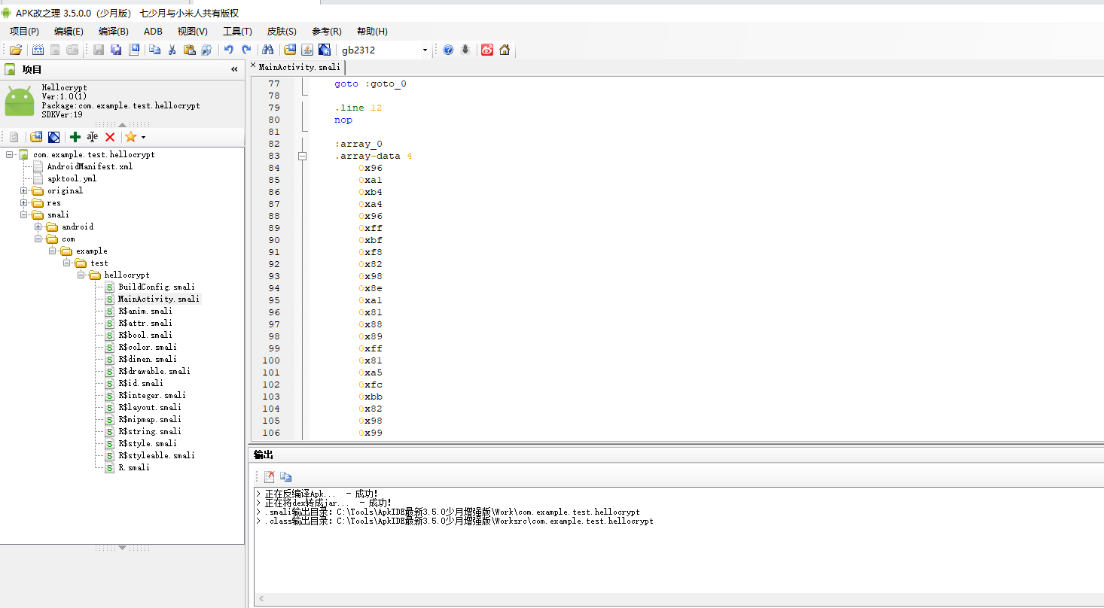Select R$drawable.smali file

(154, 371)
